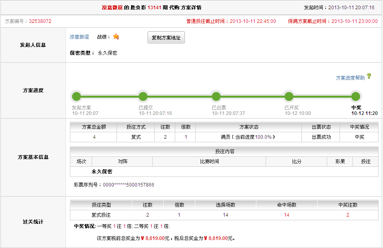The width and height of the screenshot is (383, 248).
Task: Click the 出票成功 status cell
Action: point(320,137)
